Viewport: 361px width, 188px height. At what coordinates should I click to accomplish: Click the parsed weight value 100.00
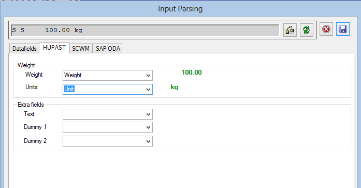[192, 73]
